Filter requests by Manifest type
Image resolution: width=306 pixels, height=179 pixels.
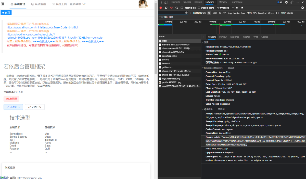pos(262,13)
